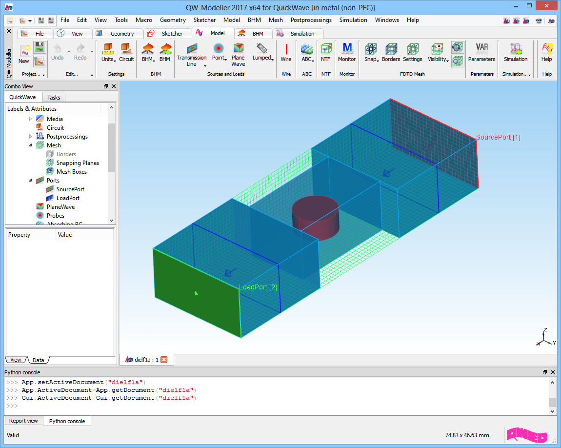This screenshot has height=448, width=561.
Task: Close the dielf1a document tab
Action: tap(164, 360)
